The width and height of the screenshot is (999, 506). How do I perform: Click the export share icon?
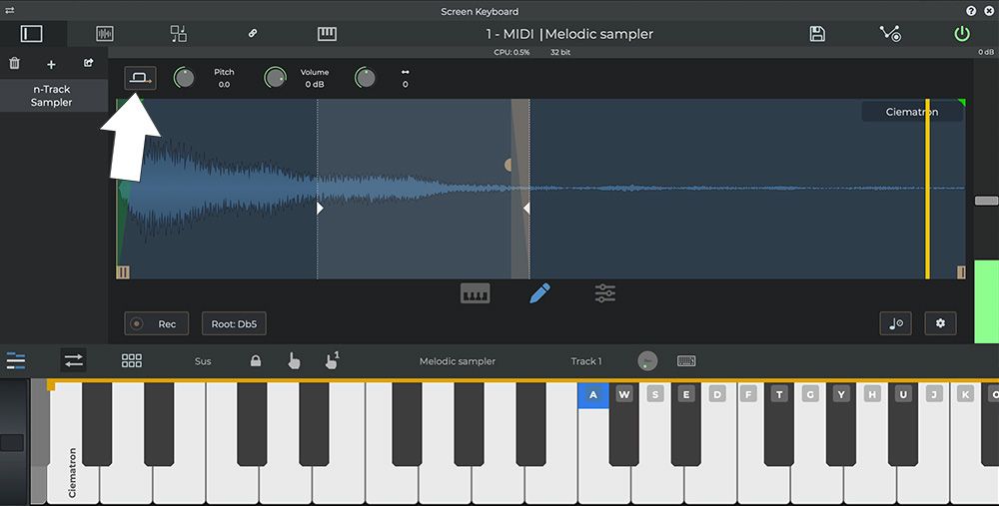click(89, 62)
